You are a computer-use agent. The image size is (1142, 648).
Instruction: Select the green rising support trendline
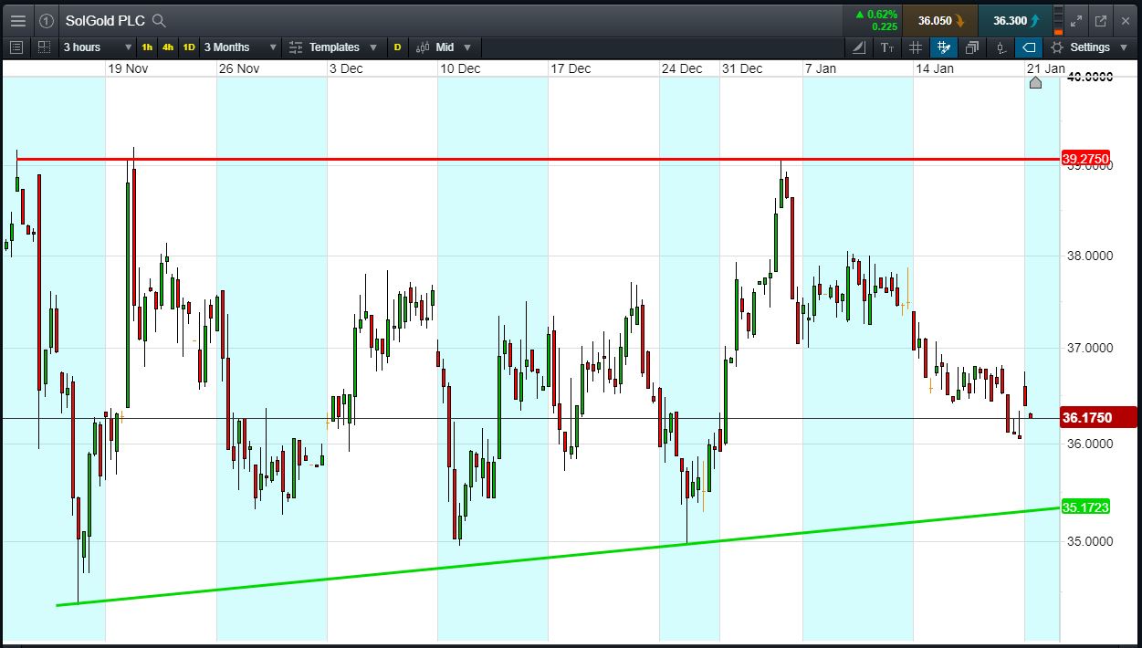(557, 557)
